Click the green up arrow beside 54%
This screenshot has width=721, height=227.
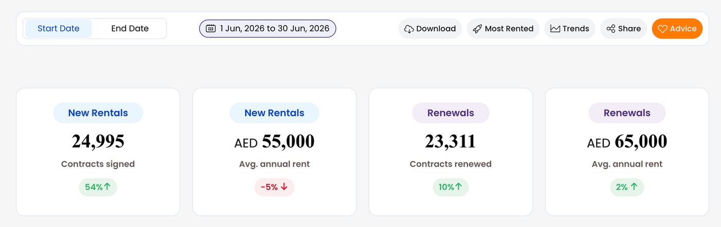click(x=108, y=187)
